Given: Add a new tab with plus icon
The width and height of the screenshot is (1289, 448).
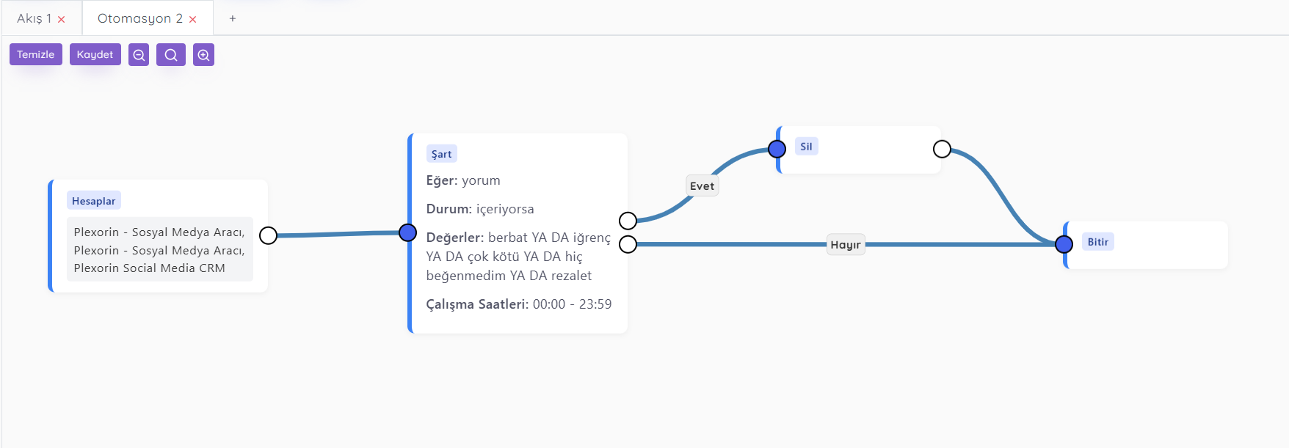Looking at the screenshot, I should (x=233, y=18).
